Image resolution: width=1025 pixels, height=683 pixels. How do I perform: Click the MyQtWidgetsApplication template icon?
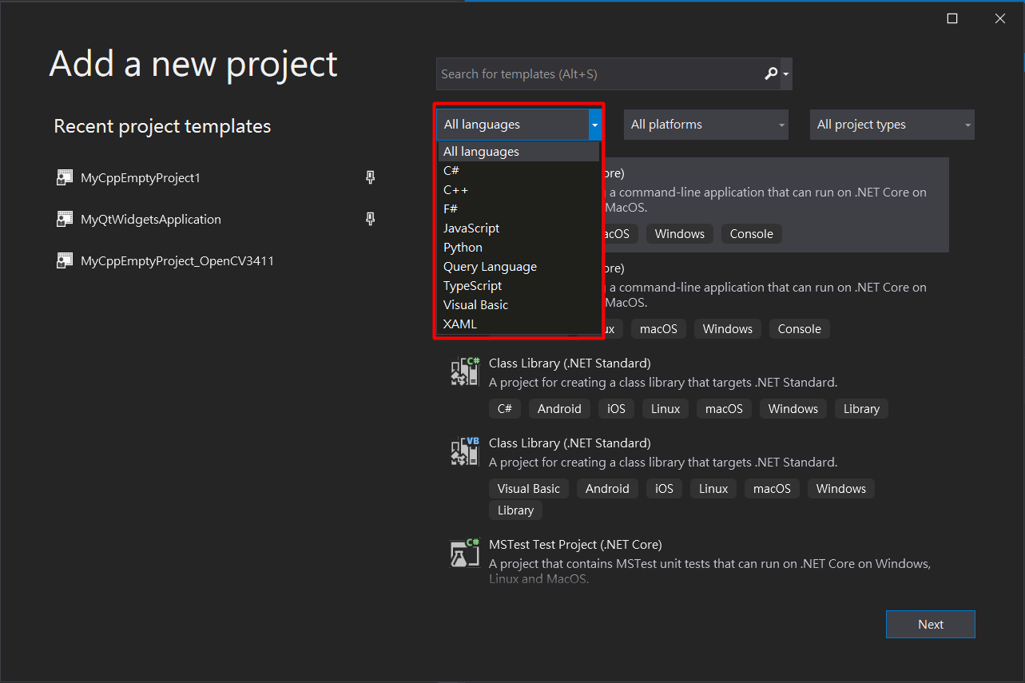coord(65,219)
